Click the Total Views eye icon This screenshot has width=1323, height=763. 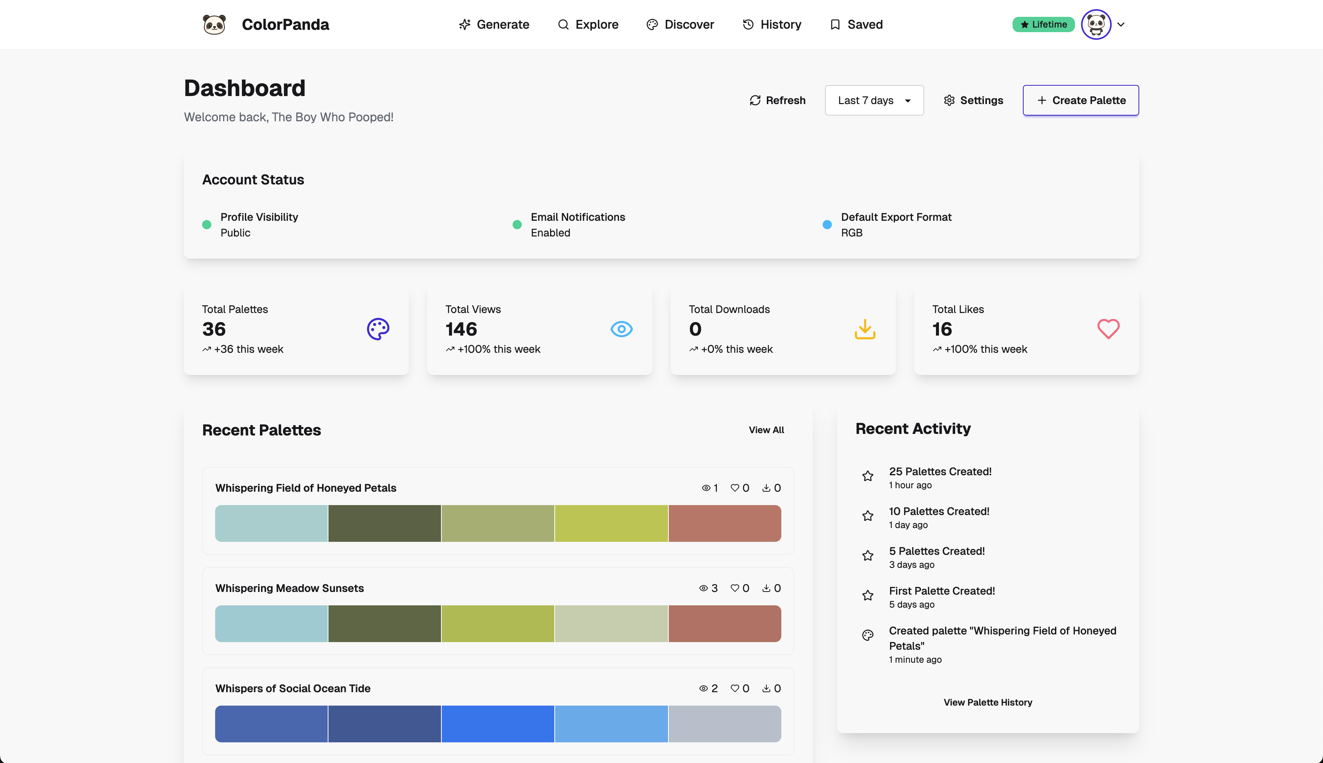coord(621,329)
